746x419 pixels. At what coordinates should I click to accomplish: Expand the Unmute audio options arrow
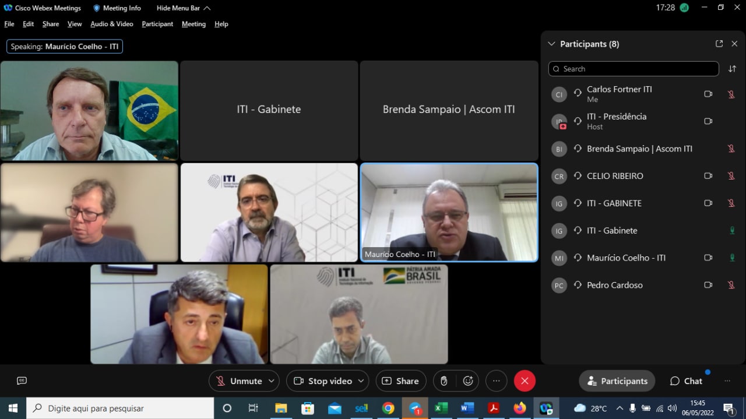(x=271, y=381)
